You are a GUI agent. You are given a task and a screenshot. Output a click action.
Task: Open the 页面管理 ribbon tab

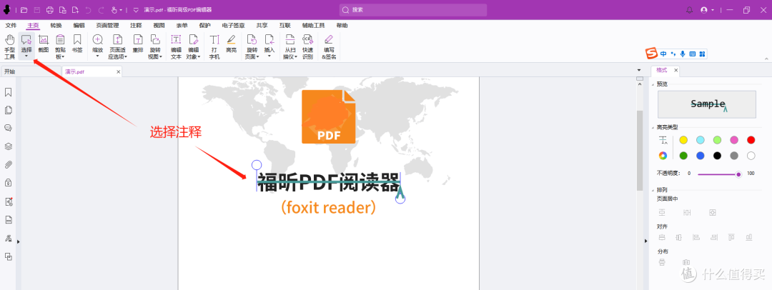click(107, 26)
